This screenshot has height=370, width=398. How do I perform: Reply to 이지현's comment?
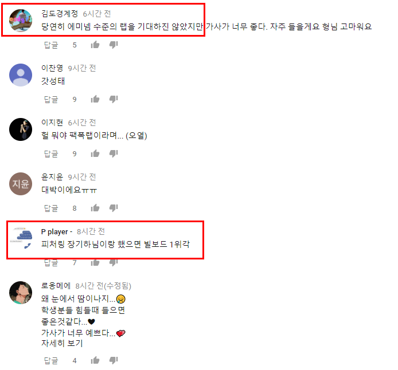[51, 154]
